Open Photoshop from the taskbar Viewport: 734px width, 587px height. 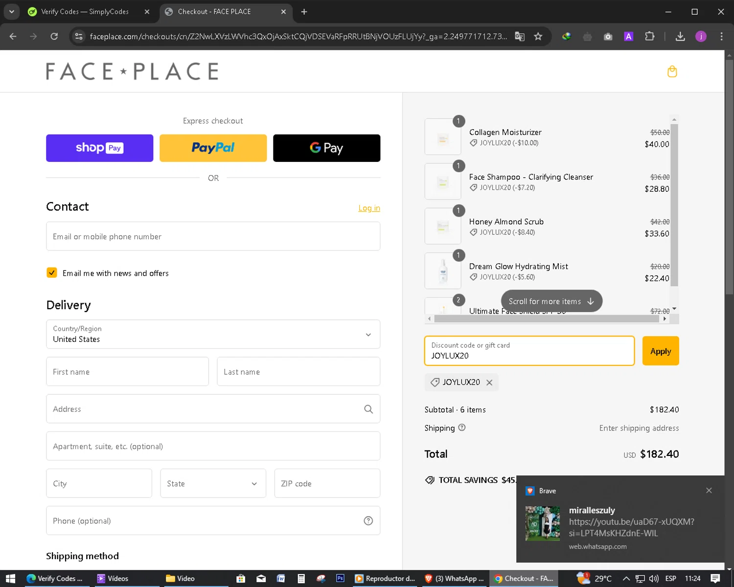click(x=340, y=578)
